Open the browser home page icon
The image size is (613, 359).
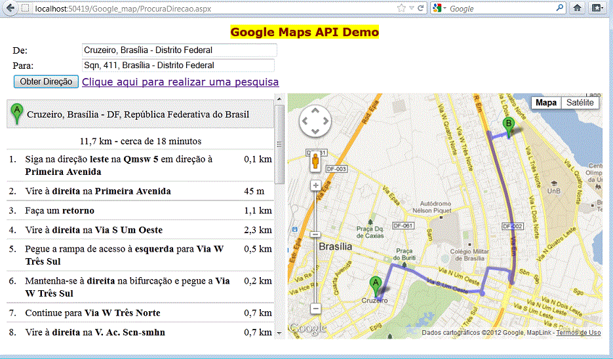click(x=577, y=8)
